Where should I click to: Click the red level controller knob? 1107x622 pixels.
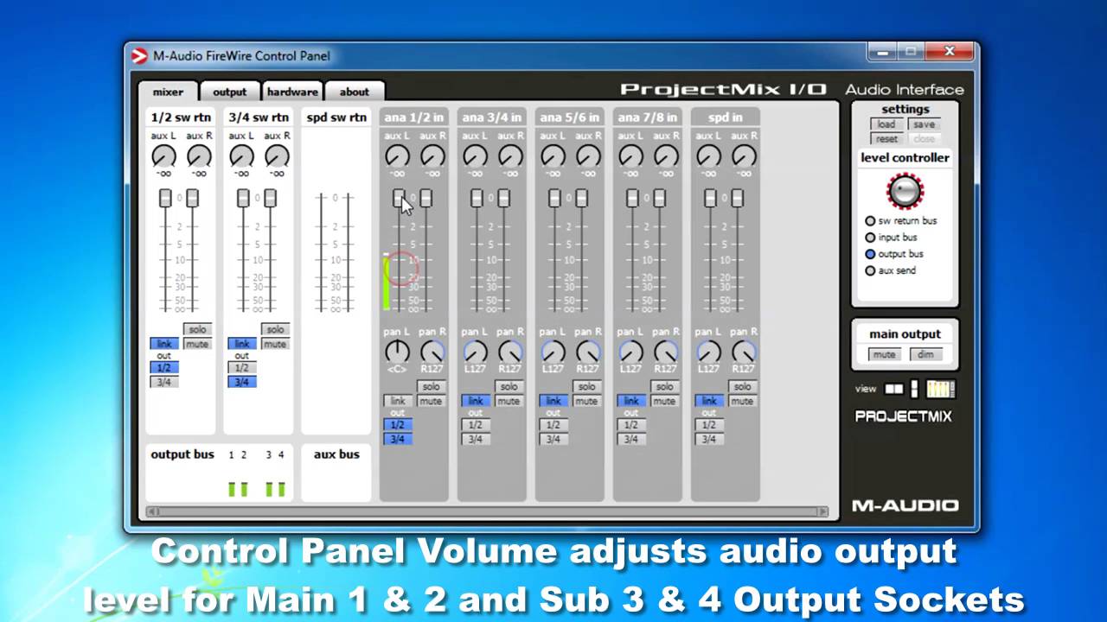tap(905, 191)
